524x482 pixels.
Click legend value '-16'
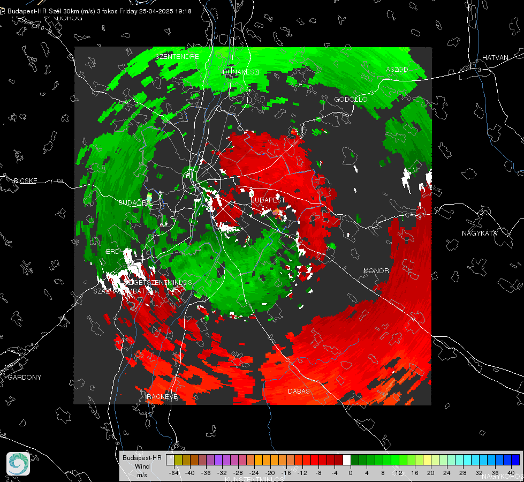point(286,473)
